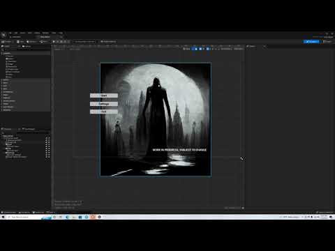Open the Edit menu
Viewport: 335px width, 251px height.
[16, 33]
